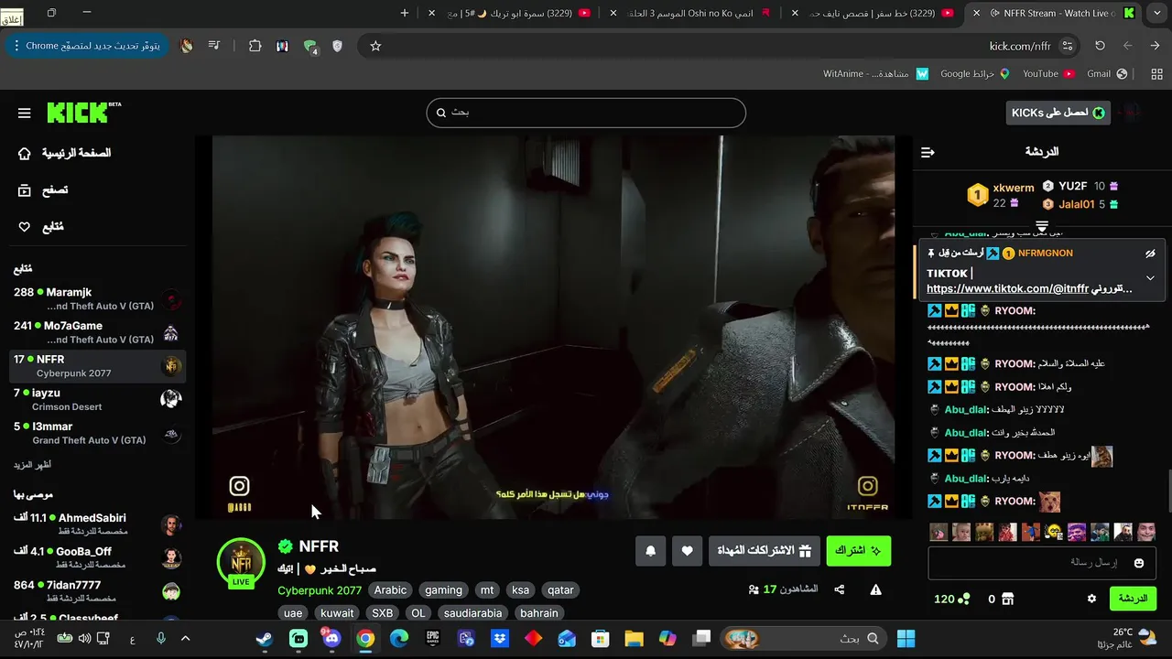Click the Instagram icon on stream overlay right
Viewport: 1172px width, 659px height.
[x=867, y=486]
